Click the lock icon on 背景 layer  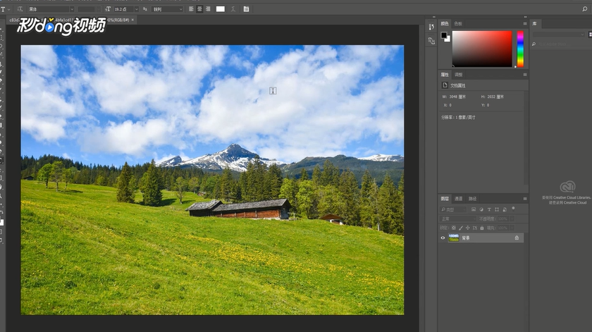click(517, 238)
